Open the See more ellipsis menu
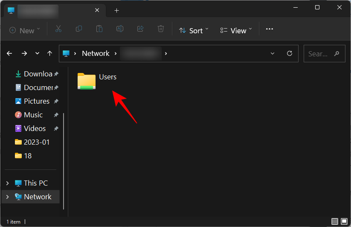This screenshot has width=351, height=227. [x=269, y=29]
